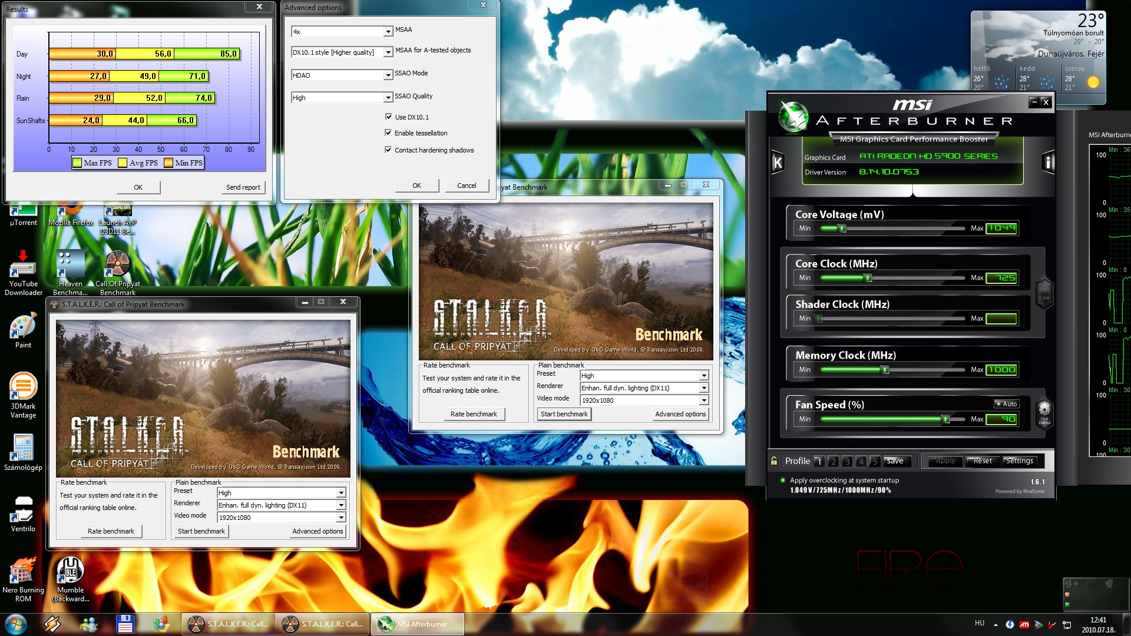
Task: Open the Windows Start orb
Action: pyautogui.click(x=16, y=624)
